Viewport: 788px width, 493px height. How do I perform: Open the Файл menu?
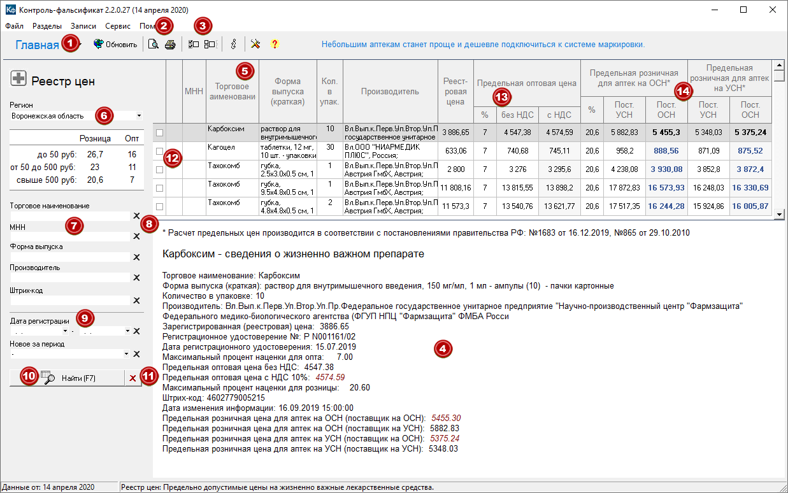tap(14, 26)
